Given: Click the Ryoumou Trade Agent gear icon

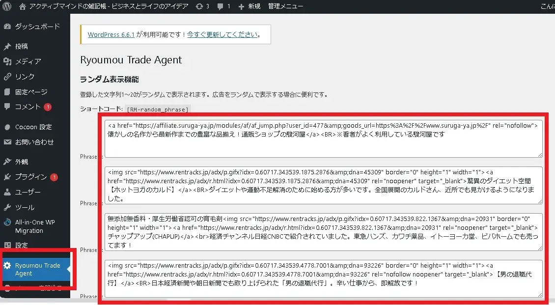Looking at the screenshot, I should pyautogui.click(x=7, y=265).
